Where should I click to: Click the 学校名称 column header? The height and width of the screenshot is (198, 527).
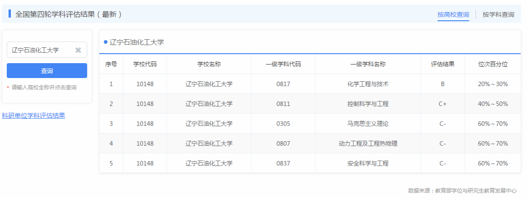click(x=209, y=64)
